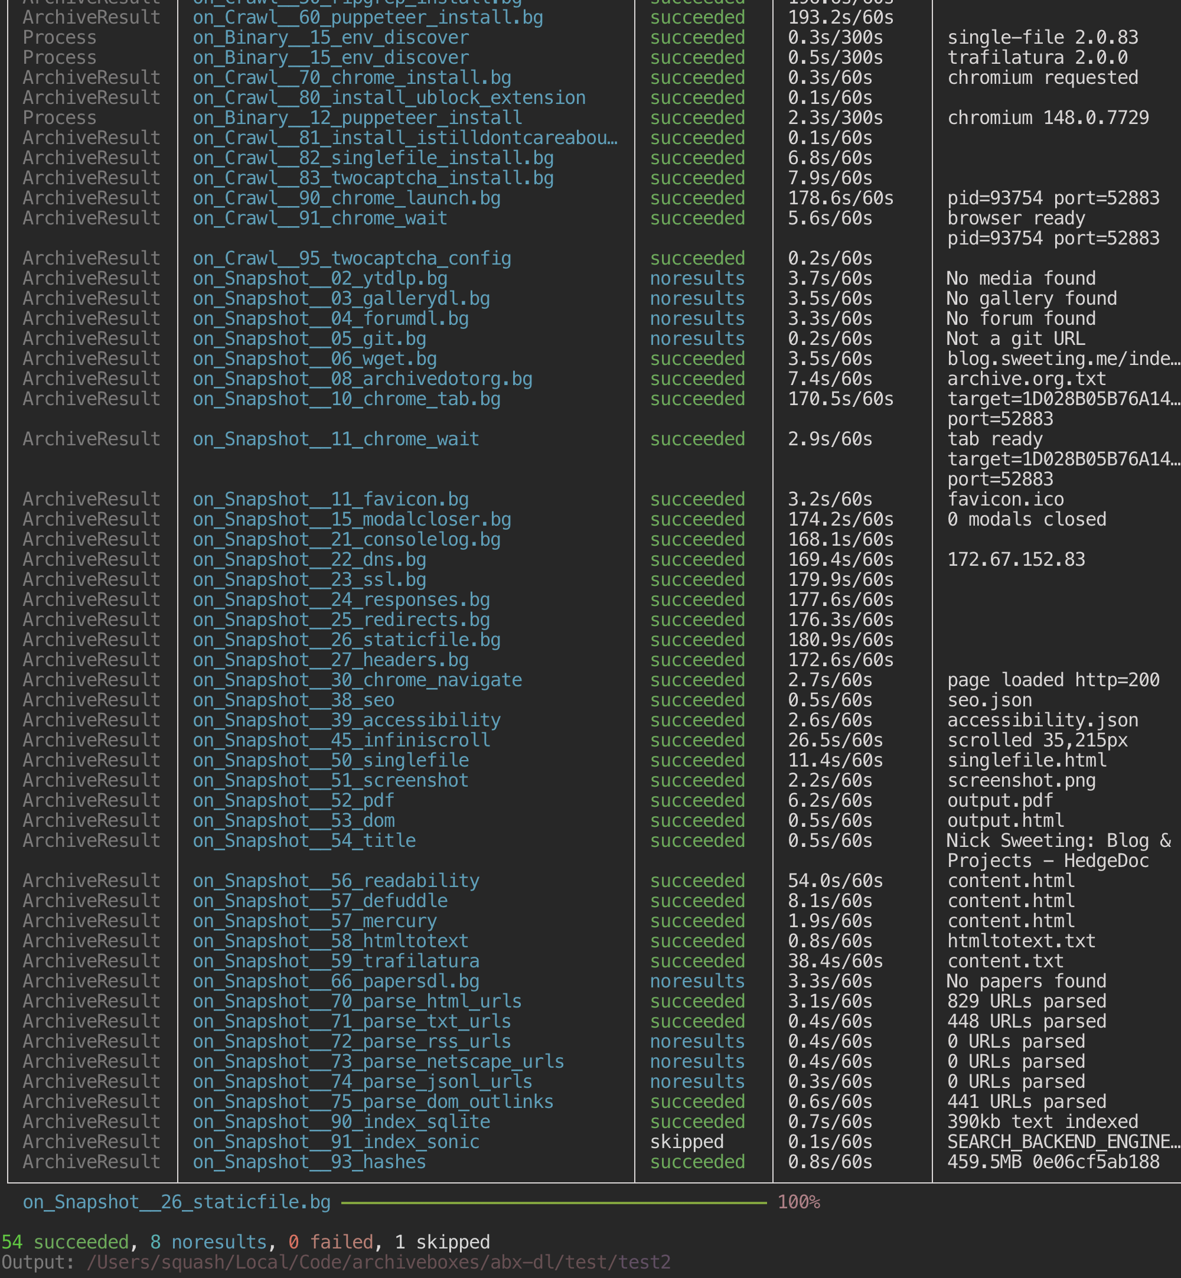Click the output path /Users/squash/Local/Code/archiveboxes/abx-dl/test/test2

pos(379,1262)
